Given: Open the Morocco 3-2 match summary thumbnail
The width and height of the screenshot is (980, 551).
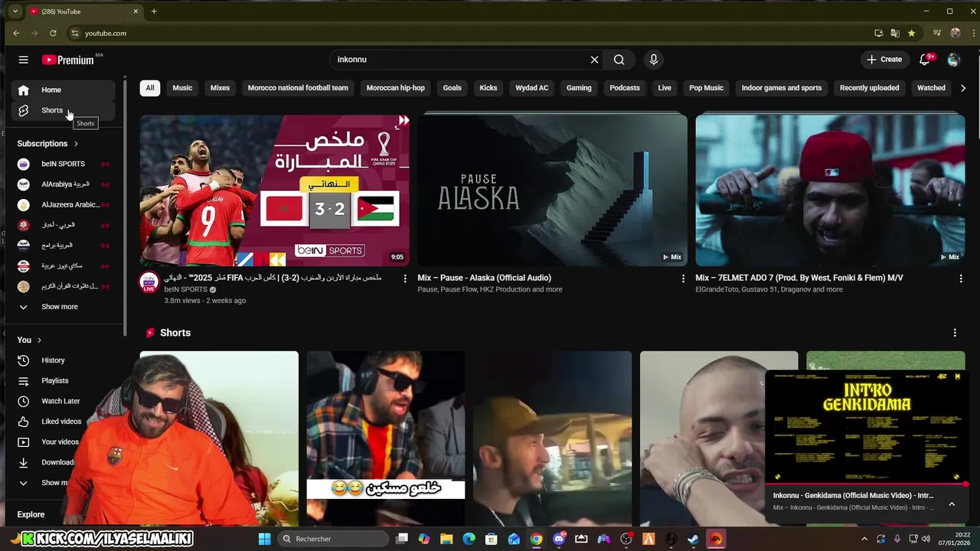Looking at the screenshot, I should 274,191.
